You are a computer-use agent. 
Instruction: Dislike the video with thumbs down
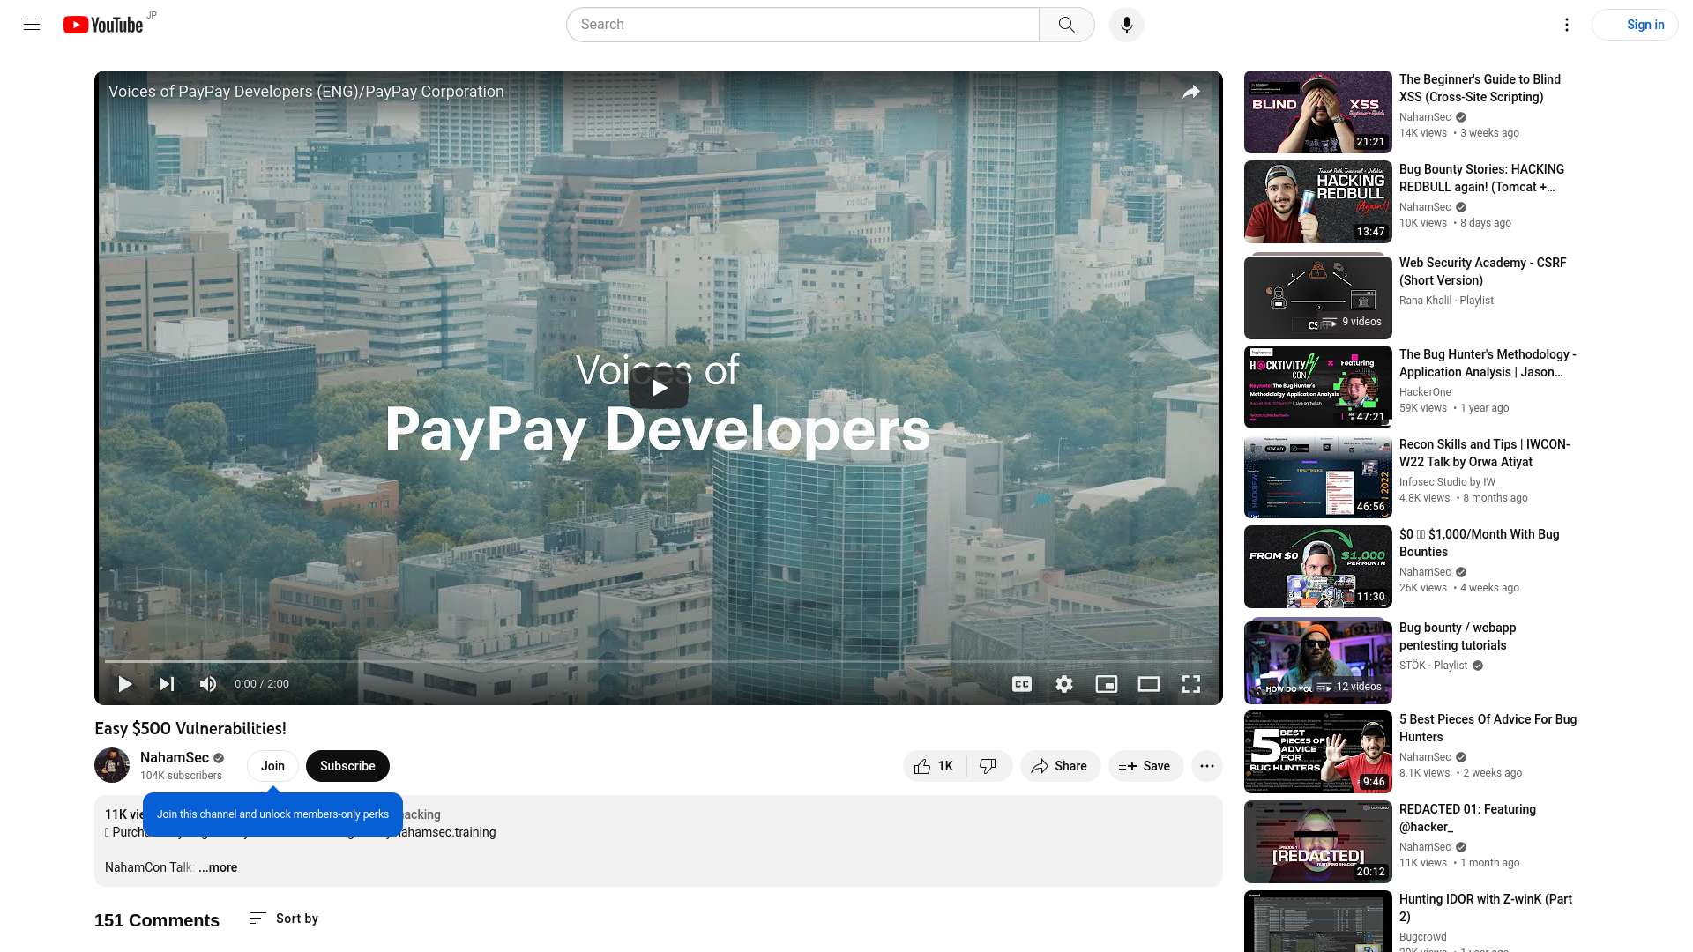[989, 766]
